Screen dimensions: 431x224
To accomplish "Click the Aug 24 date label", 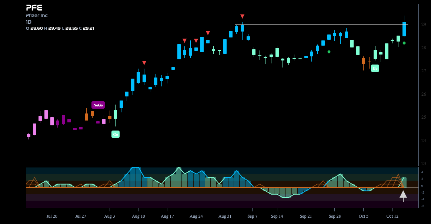I will (196, 216).
